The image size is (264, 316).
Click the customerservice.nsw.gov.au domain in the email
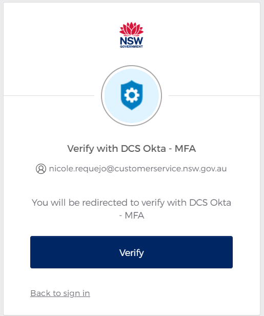pos(171,169)
